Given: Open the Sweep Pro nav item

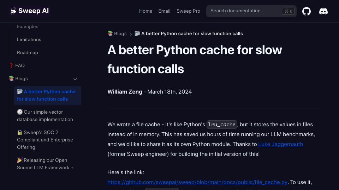Looking at the screenshot, I should click(x=188, y=11).
